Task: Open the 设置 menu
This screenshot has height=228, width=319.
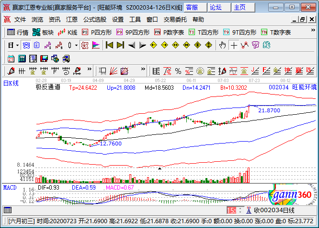Action: click(x=118, y=20)
